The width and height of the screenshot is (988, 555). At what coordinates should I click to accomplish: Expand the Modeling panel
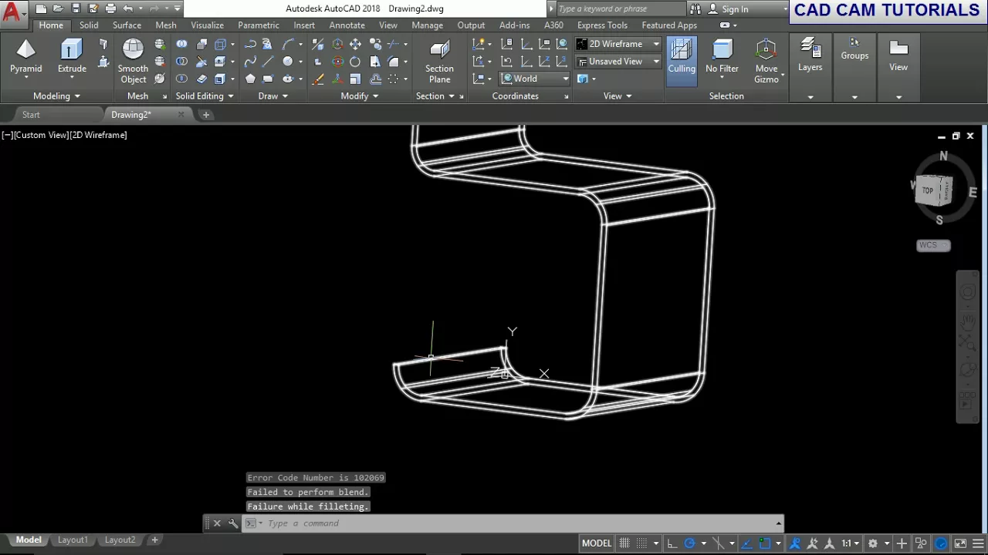(x=56, y=96)
